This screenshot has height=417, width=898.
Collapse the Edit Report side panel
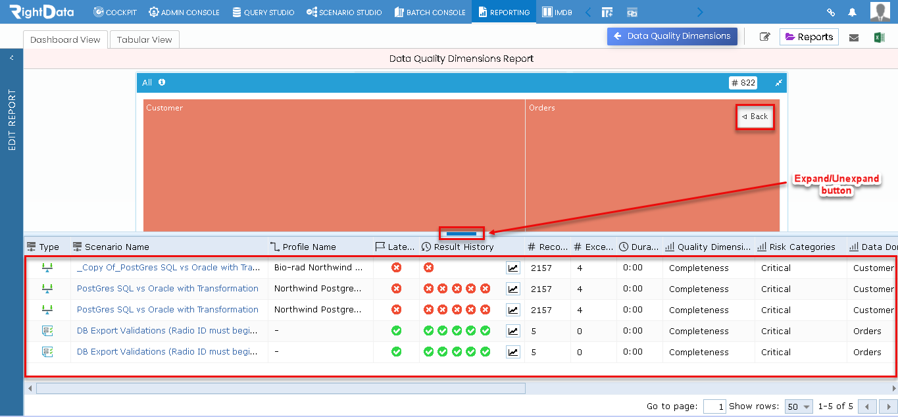(11, 57)
